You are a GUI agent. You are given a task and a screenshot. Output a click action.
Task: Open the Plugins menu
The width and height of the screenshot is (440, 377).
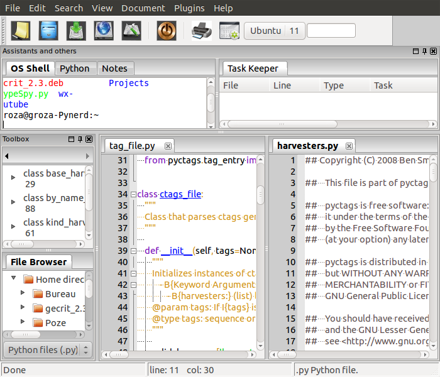[189, 8]
